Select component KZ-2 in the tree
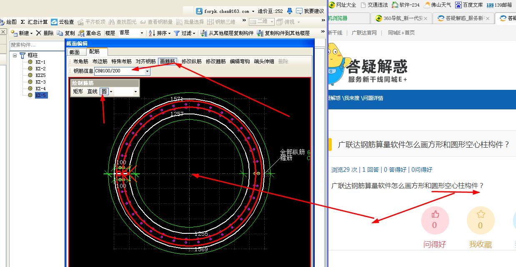 (40, 69)
